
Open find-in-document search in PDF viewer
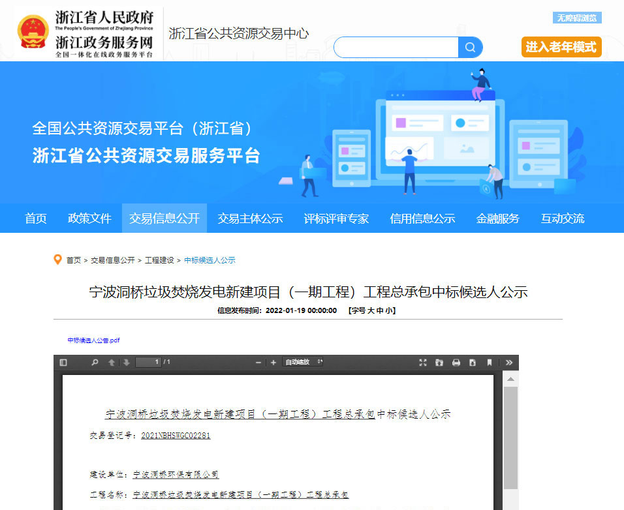[95, 363]
